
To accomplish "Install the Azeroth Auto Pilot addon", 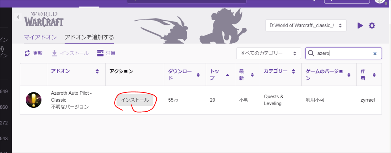I will click(x=135, y=100).
